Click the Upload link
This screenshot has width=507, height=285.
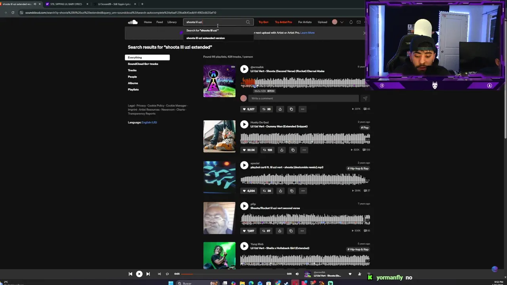pyautogui.click(x=322, y=22)
